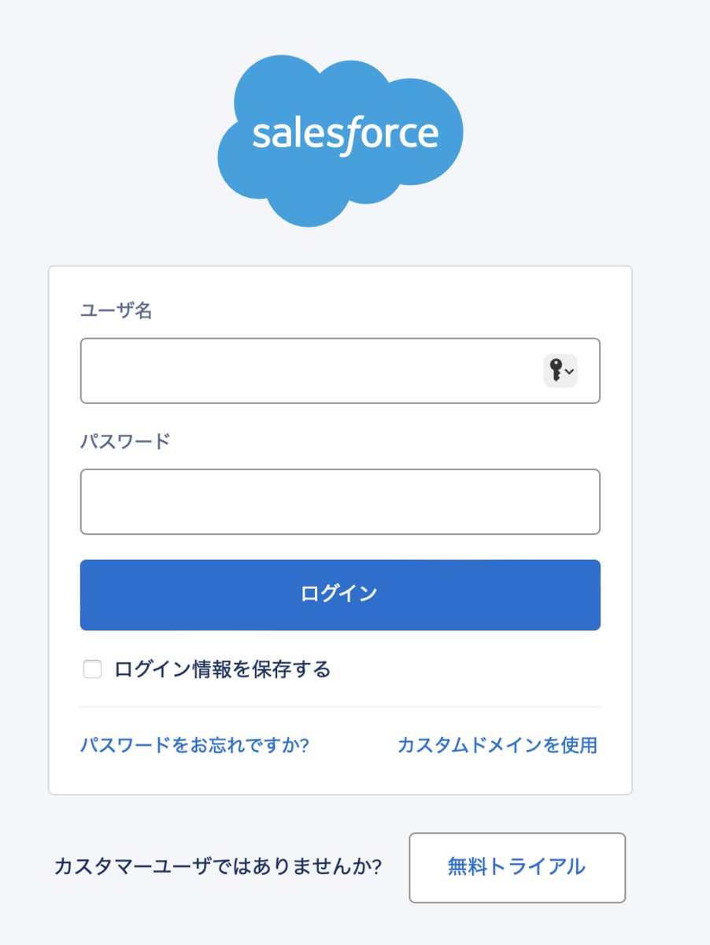Click the ユーザ名 field label

click(x=116, y=311)
